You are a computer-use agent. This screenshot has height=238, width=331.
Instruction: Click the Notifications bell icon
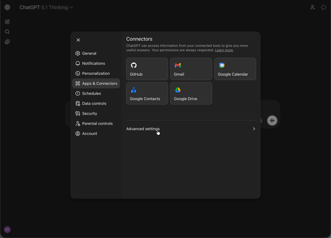(x=78, y=63)
